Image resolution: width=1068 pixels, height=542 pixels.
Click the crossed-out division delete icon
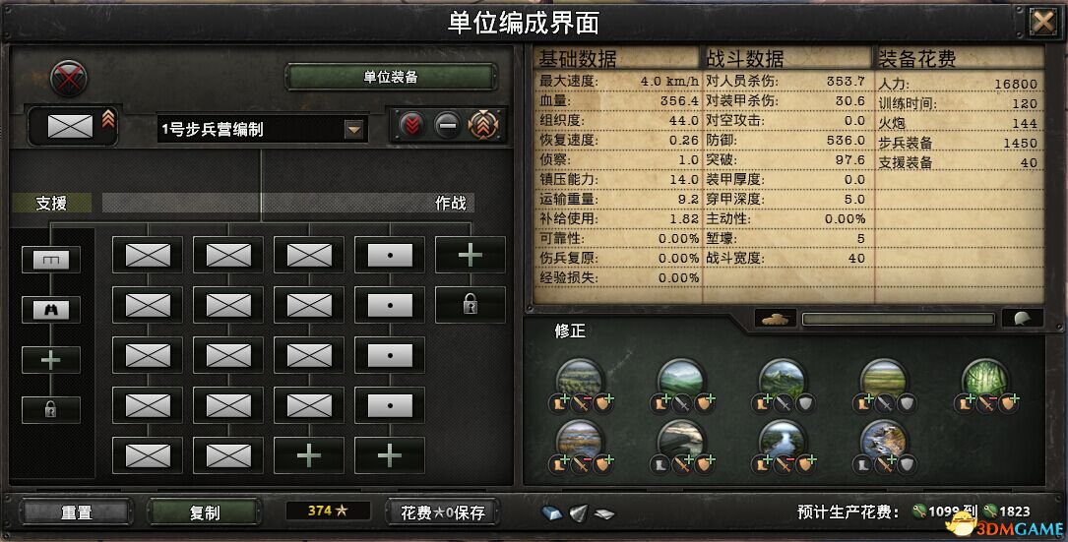pyautogui.click(x=69, y=78)
